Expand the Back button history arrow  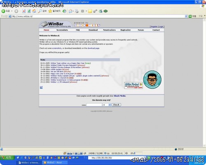12,11
